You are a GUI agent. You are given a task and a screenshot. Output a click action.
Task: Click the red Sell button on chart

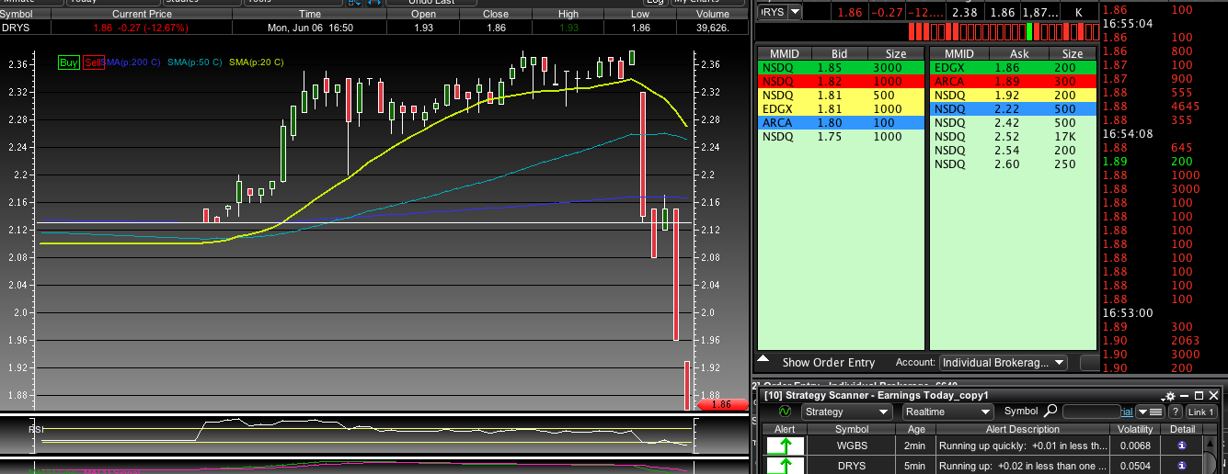pyautogui.click(x=92, y=62)
